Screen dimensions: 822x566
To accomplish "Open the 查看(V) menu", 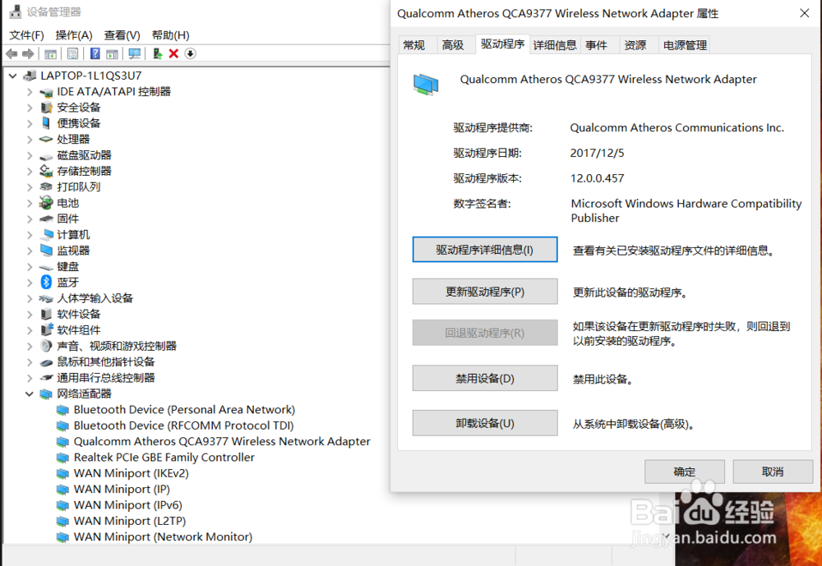I will (122, 35).
